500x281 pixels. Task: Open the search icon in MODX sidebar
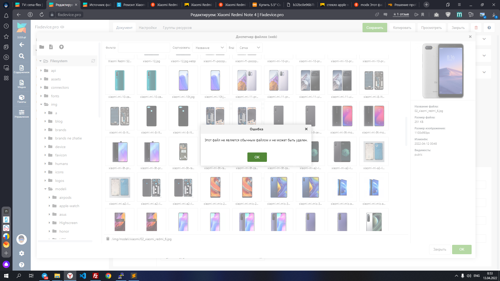(22, 56)
